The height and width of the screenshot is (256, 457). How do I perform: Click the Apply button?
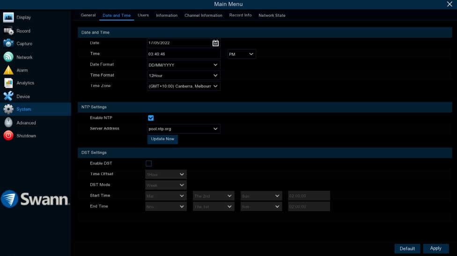point(435,249)
